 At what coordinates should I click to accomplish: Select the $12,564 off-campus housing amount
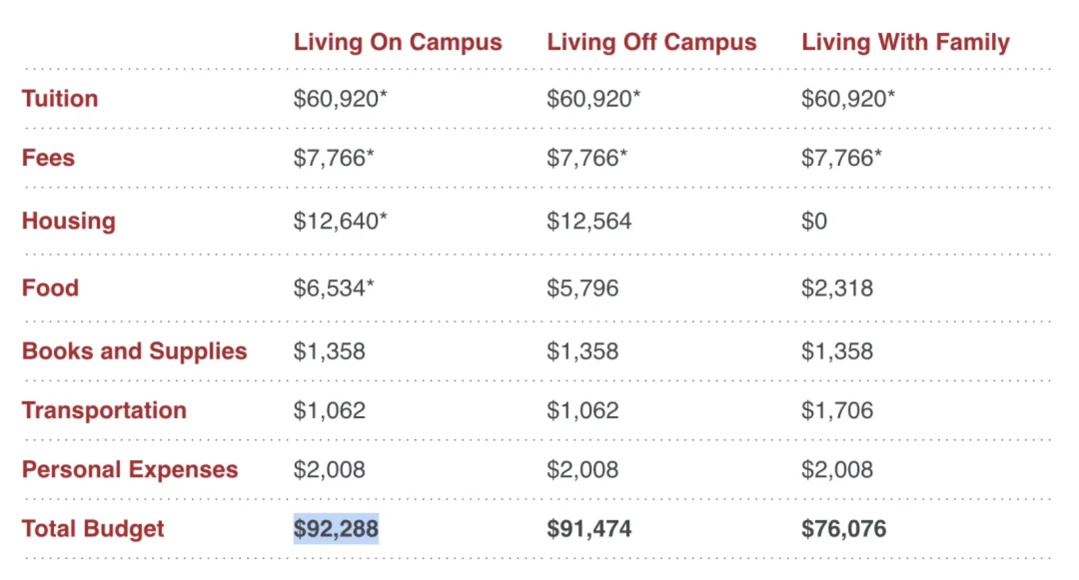[589, 221]
